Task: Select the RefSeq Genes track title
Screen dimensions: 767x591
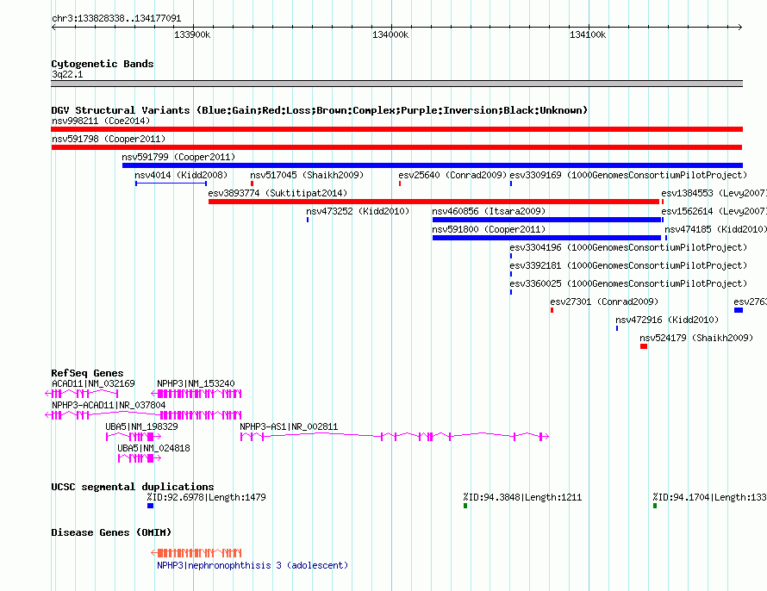Action: pyautogui.click(x=88, y=373)
